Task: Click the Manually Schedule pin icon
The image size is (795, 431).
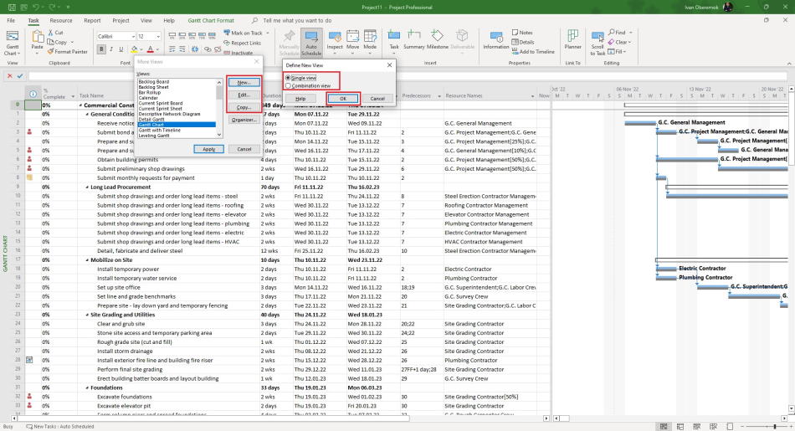Action: pos(289,37)
